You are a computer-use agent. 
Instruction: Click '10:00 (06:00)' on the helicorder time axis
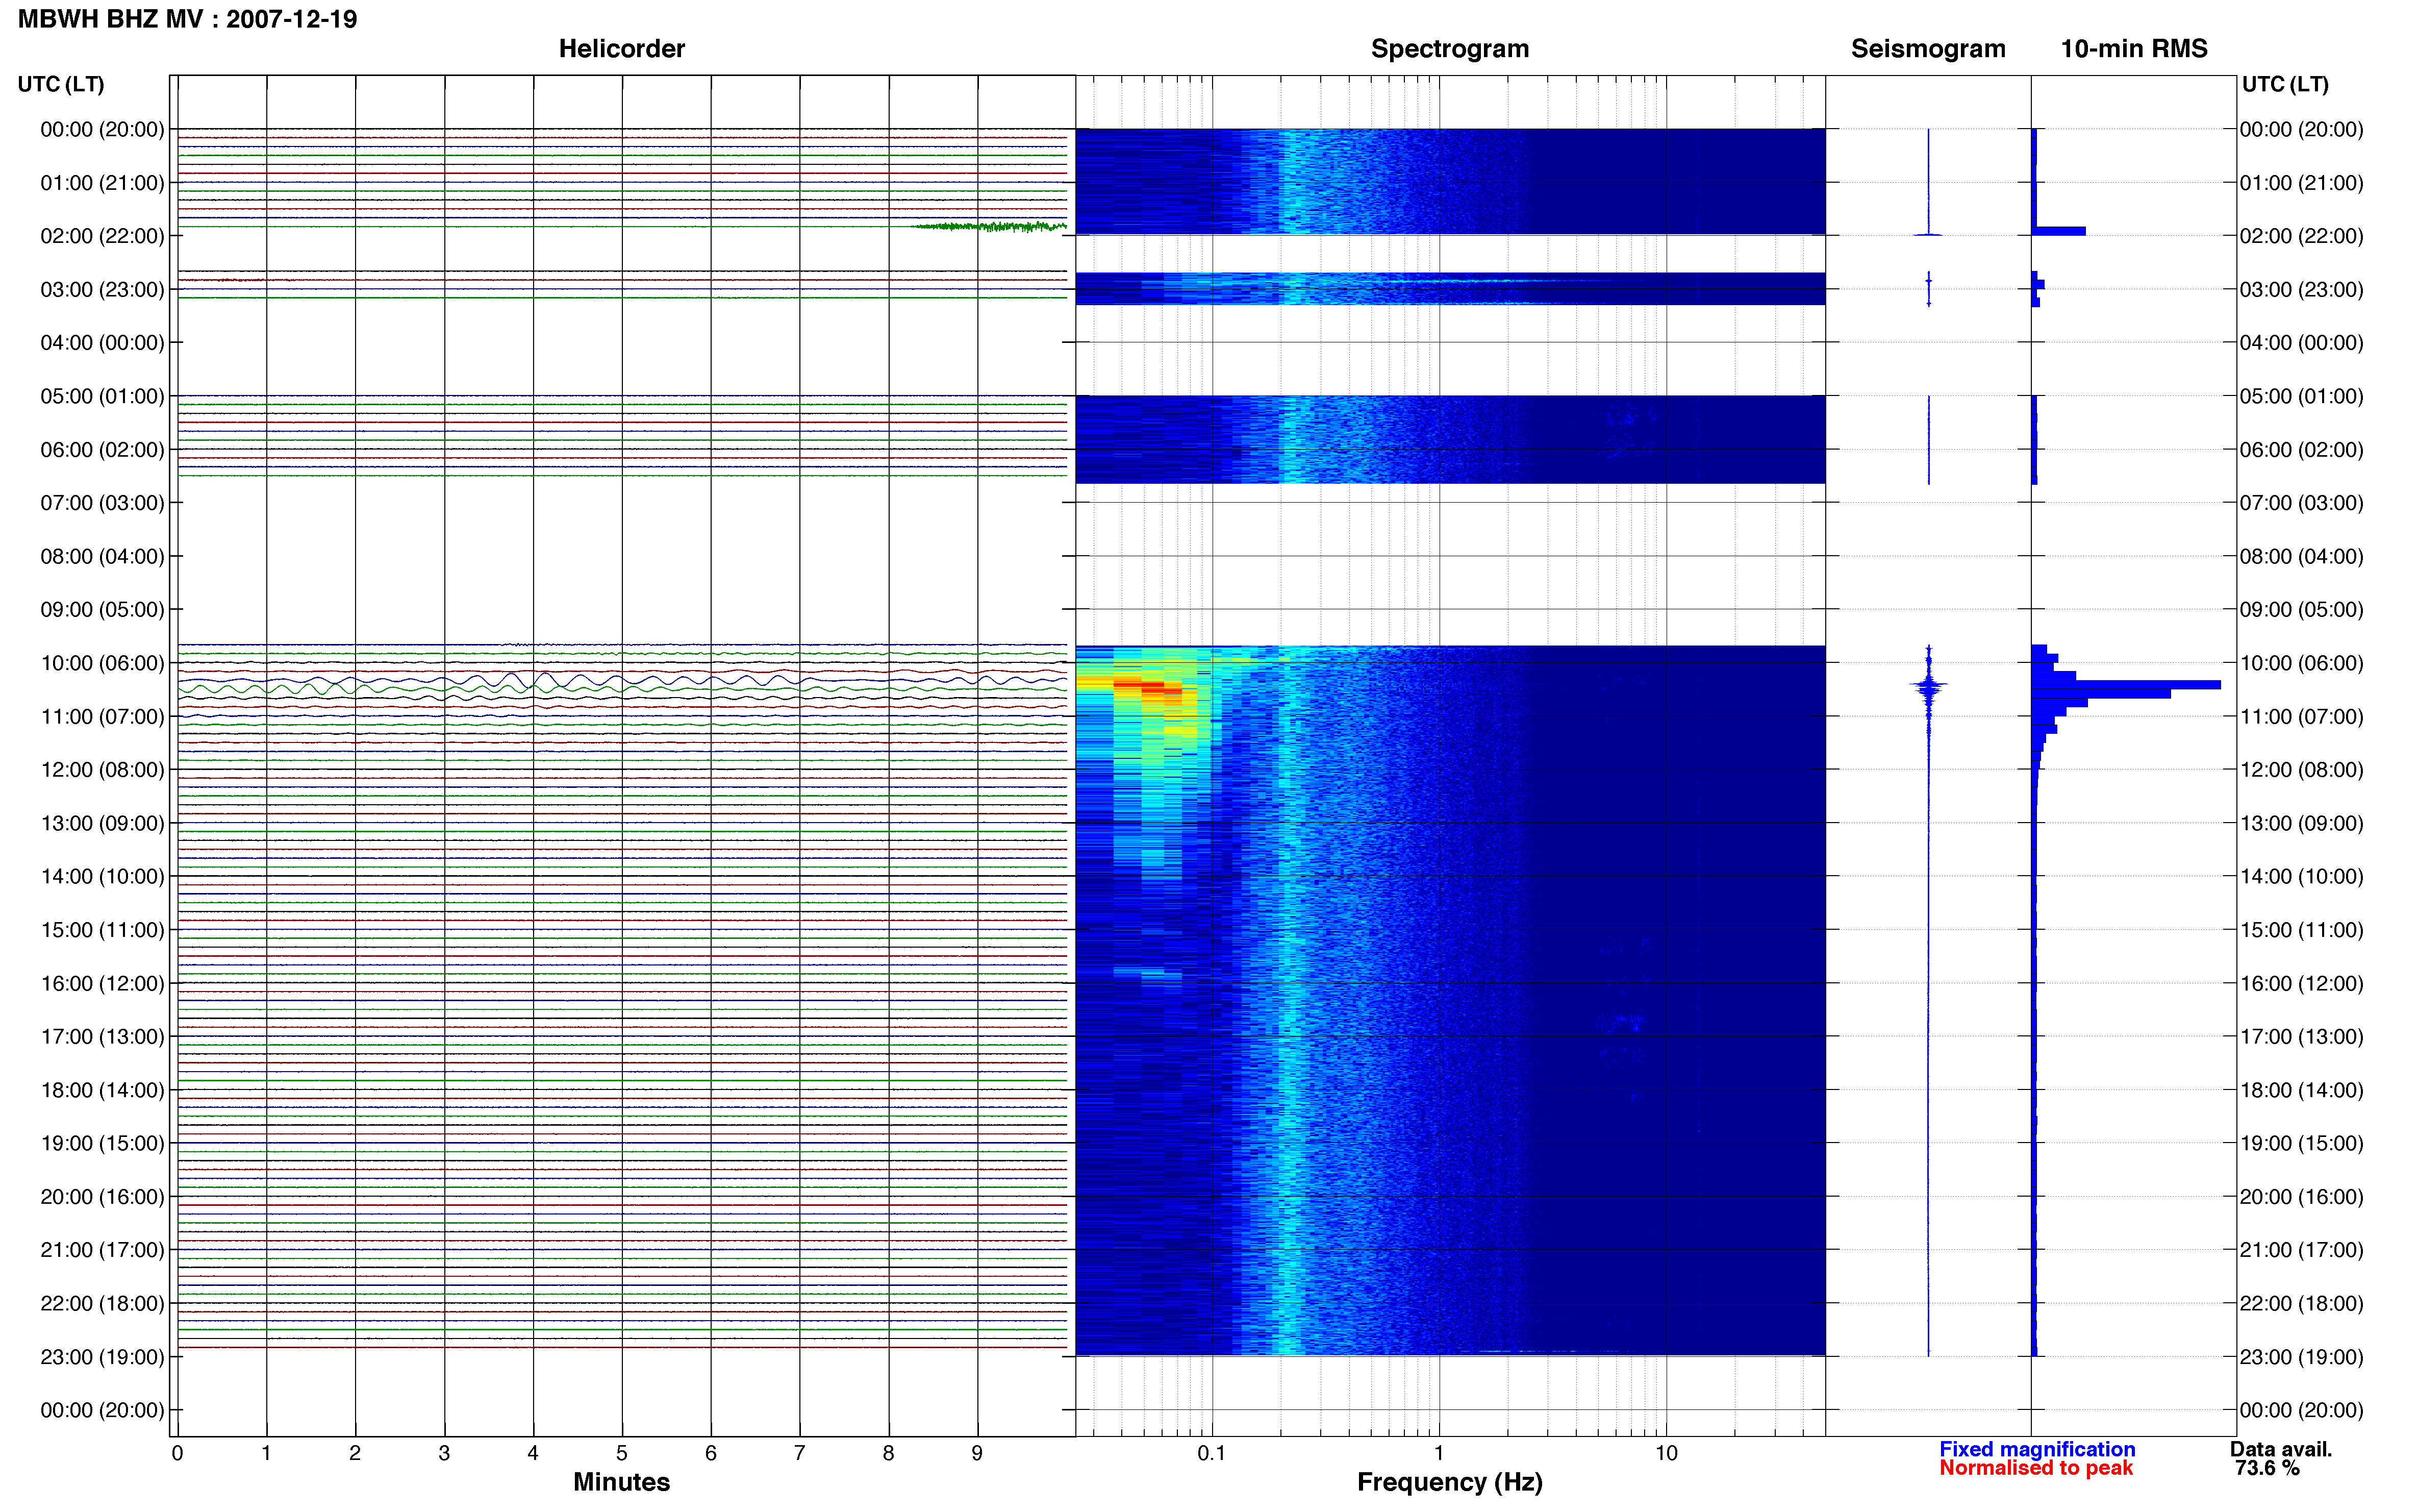pos(102,662)
